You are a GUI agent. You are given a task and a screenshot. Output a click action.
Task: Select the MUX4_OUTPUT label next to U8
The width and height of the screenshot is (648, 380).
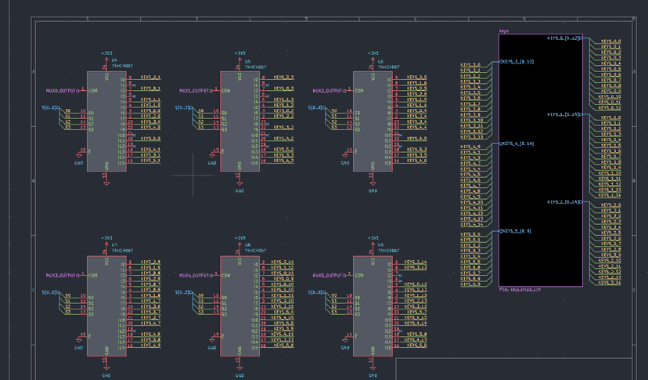pyautogui.click(x=196, y=275)
